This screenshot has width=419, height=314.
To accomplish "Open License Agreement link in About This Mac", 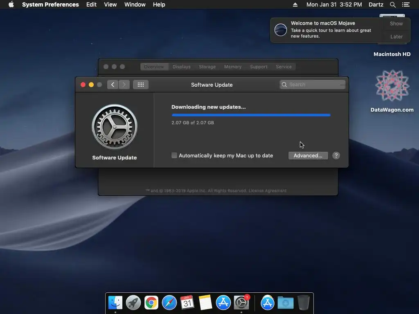I will pos(268,191).
